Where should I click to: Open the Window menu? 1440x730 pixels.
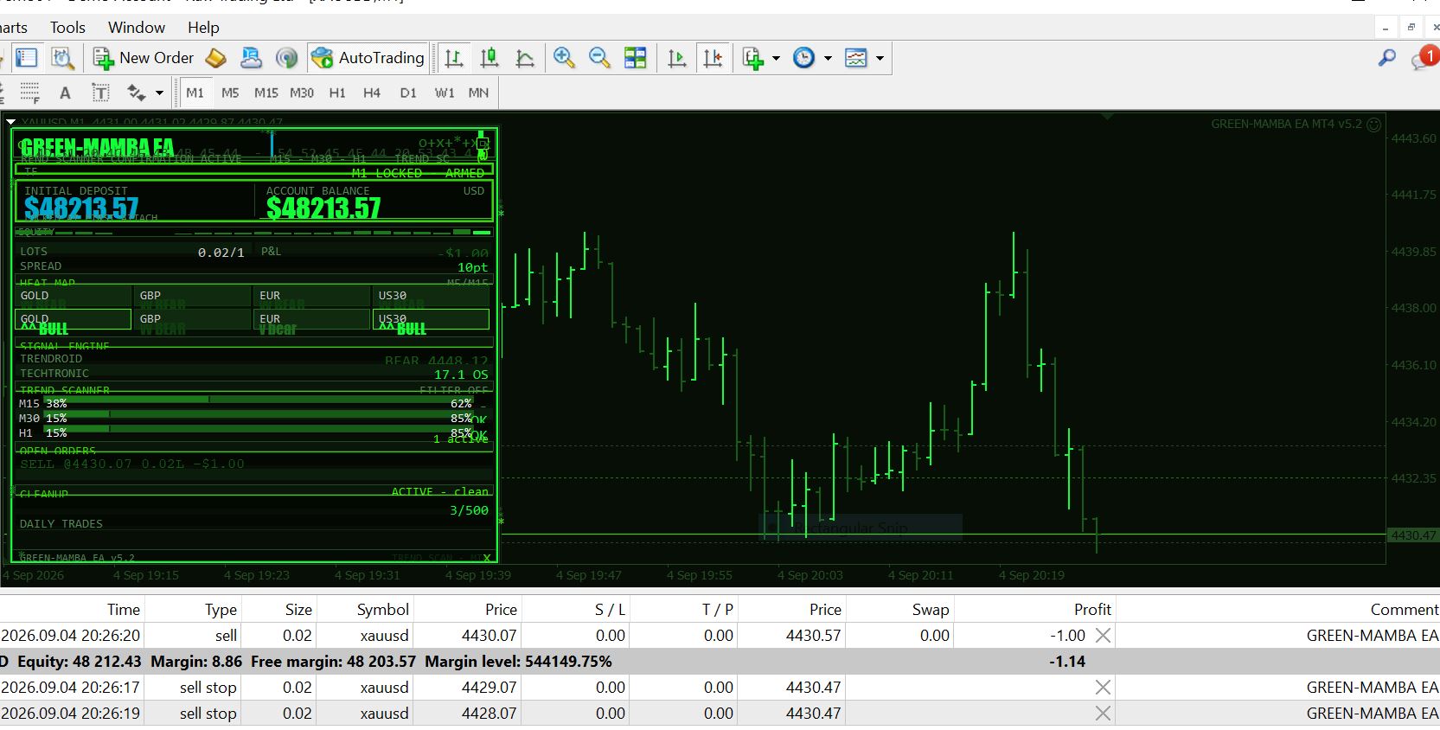(137, 28)
